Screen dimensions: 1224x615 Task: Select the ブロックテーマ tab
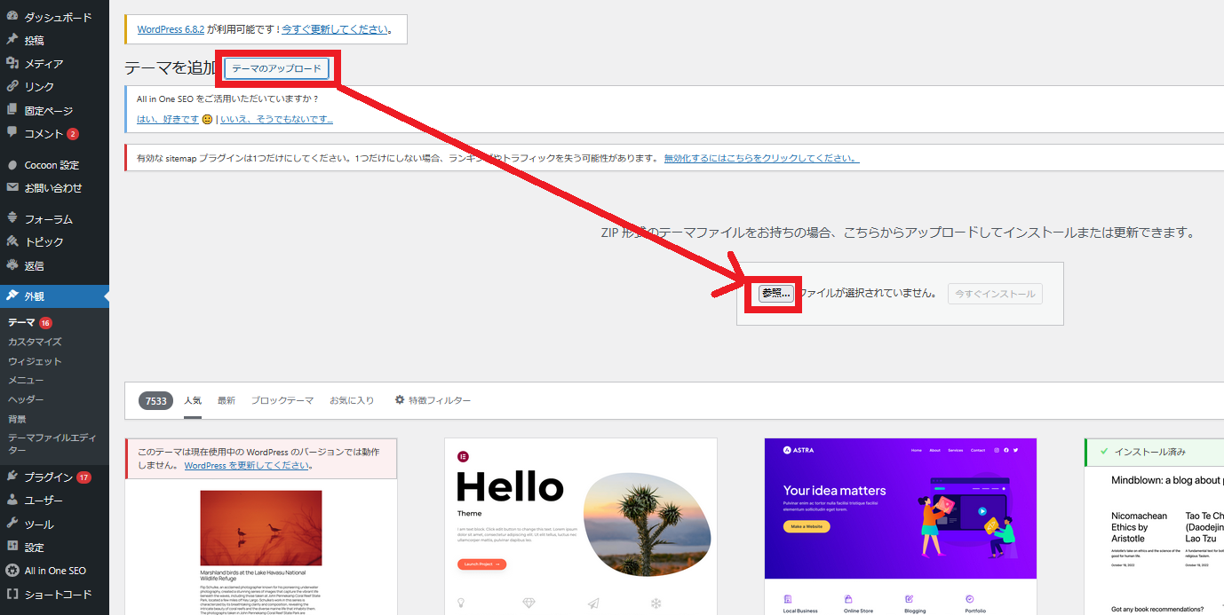(282, 401)
